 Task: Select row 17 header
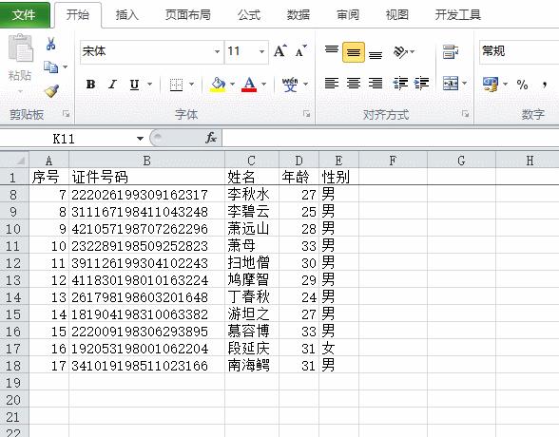pyautogui.click(x=13, y=349)
